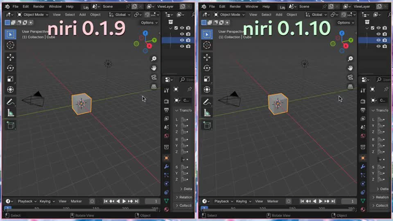Screen dimensions: 393x221
Task: Select the Move tool in left Blender window
Action: [x=10, y=57]
